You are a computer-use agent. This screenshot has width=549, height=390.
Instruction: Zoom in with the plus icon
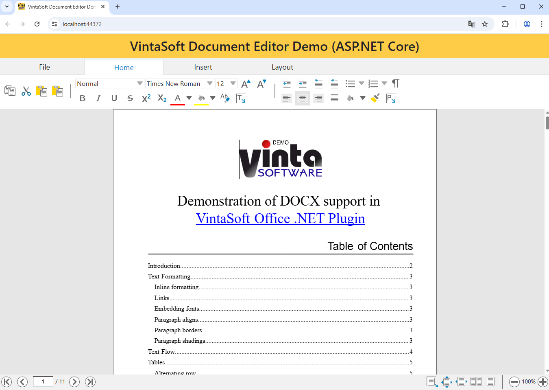542,381
